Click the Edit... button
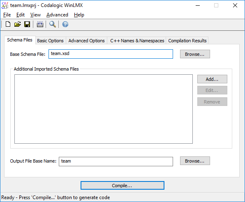 [212, 90]
